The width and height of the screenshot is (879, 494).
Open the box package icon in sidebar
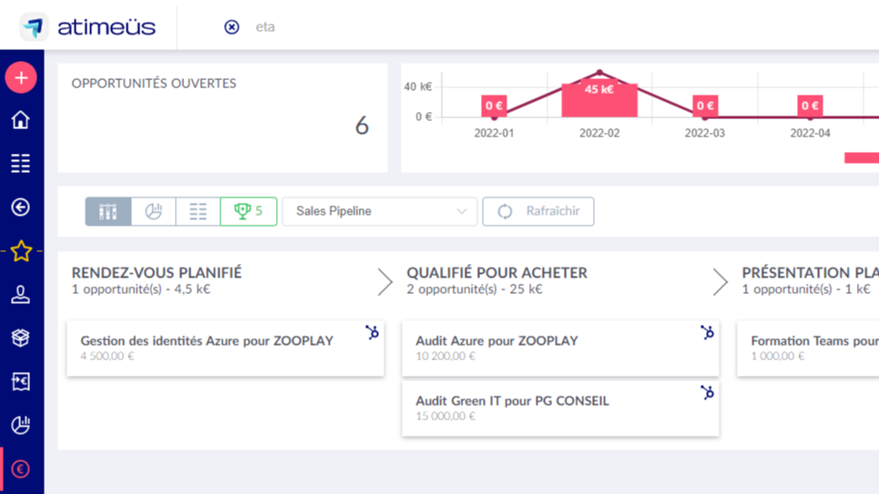pos(21,338)
